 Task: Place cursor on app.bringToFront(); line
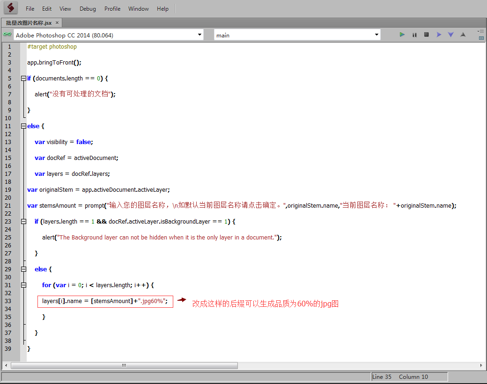[x=54, y=62]
